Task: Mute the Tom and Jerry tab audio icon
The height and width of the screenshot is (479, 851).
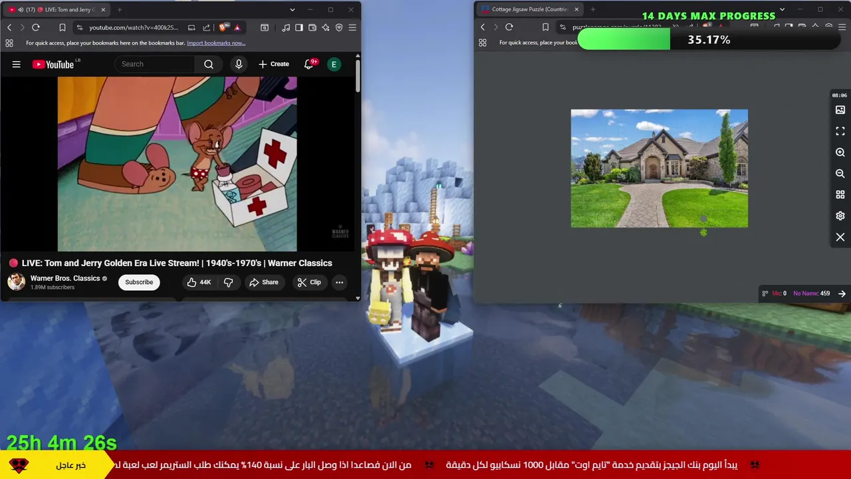Action: point(20,9)
